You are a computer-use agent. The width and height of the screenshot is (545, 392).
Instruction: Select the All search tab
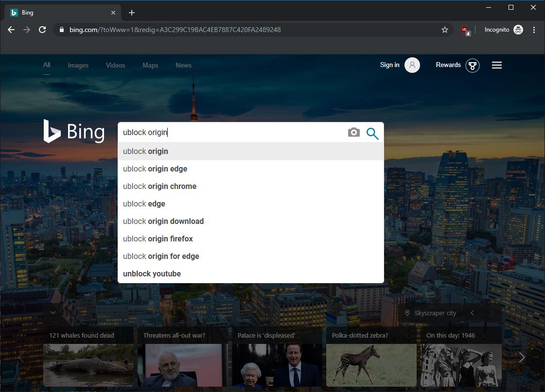click(47, 65)
